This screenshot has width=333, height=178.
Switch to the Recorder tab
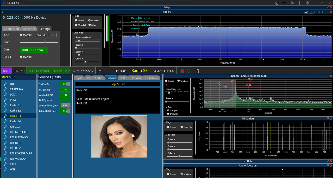pos(29,29)
